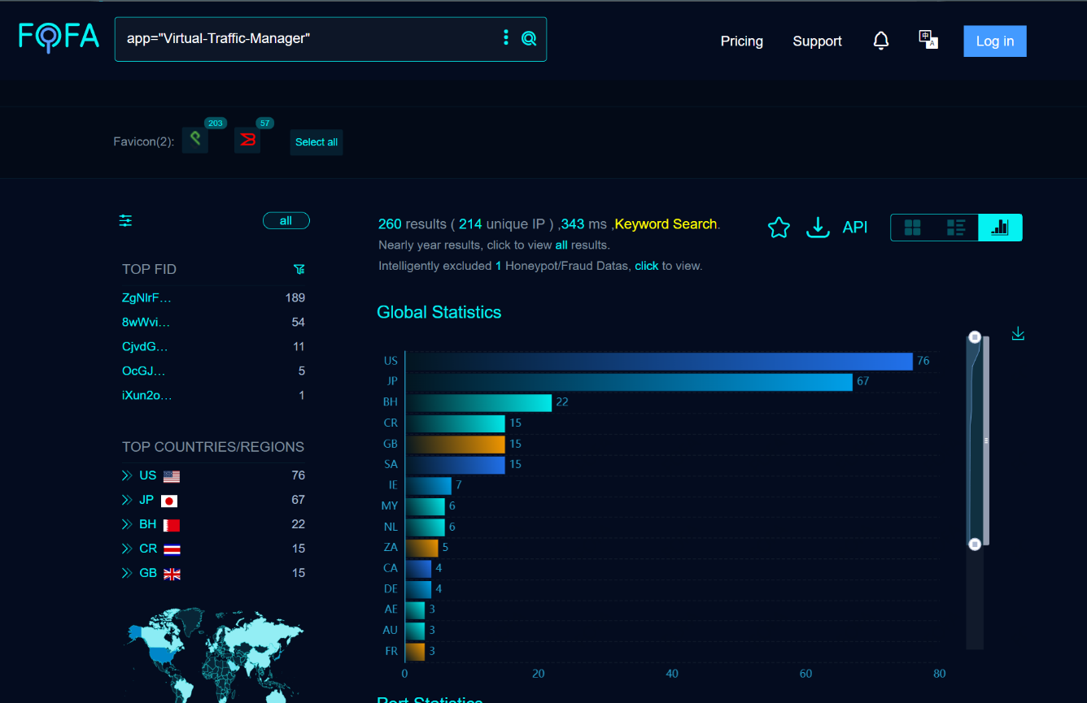
Task: Click the bottom handle of chart zoom slider
Action: tap(975, 544)
